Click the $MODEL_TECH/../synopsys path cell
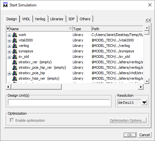 113,51
